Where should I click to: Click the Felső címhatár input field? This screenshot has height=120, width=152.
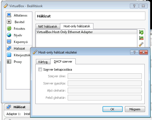click(x=105, y=98)
